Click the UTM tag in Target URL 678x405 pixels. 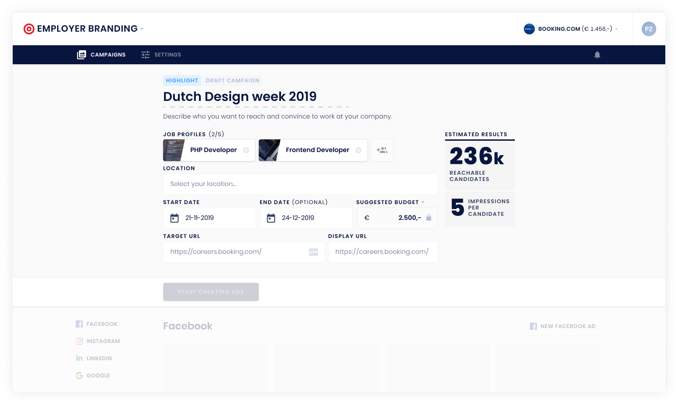point(314,252)
